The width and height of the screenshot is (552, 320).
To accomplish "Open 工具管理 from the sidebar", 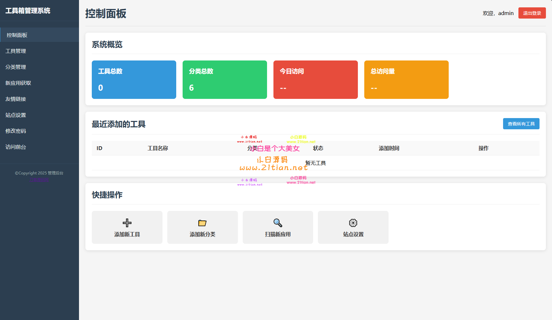I will pyautogui.click(x=16, y=51).
